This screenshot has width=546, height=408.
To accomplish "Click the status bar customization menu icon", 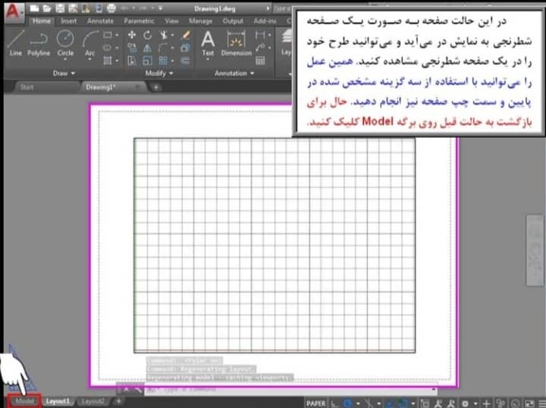I will coord(541,403).
